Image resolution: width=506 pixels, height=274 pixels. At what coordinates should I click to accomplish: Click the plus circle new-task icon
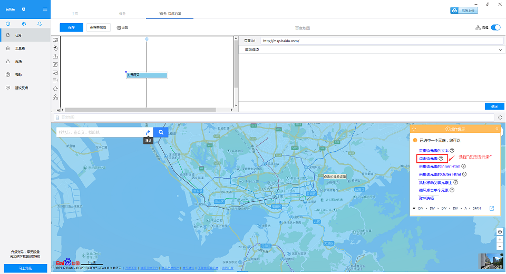click(x=8, y=24)
